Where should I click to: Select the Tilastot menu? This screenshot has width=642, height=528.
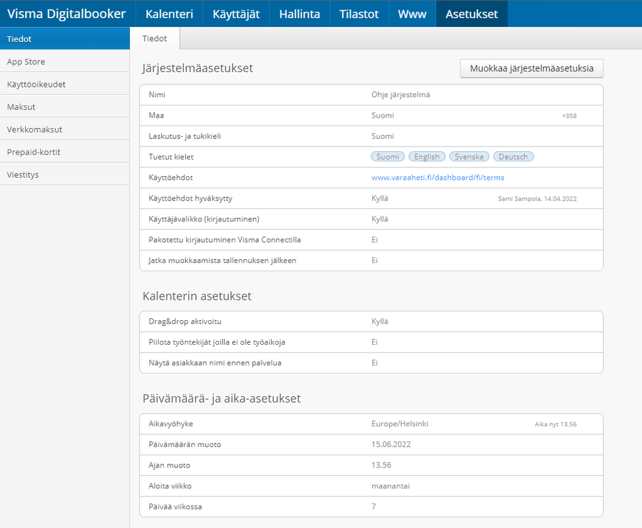pos(359,14)
